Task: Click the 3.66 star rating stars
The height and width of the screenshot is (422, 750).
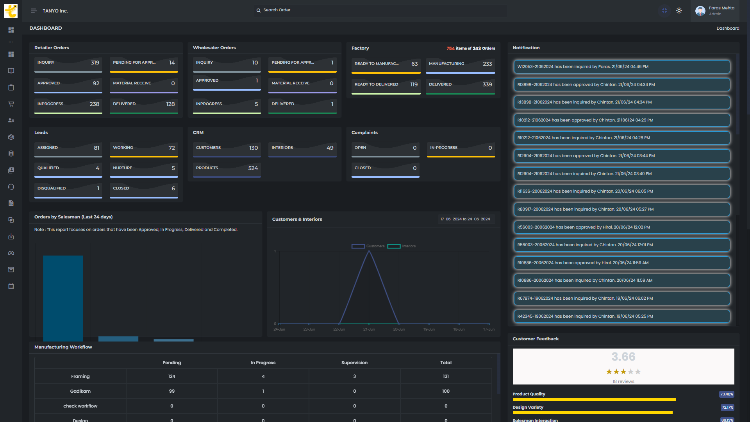Action: [x=623, y=372]
